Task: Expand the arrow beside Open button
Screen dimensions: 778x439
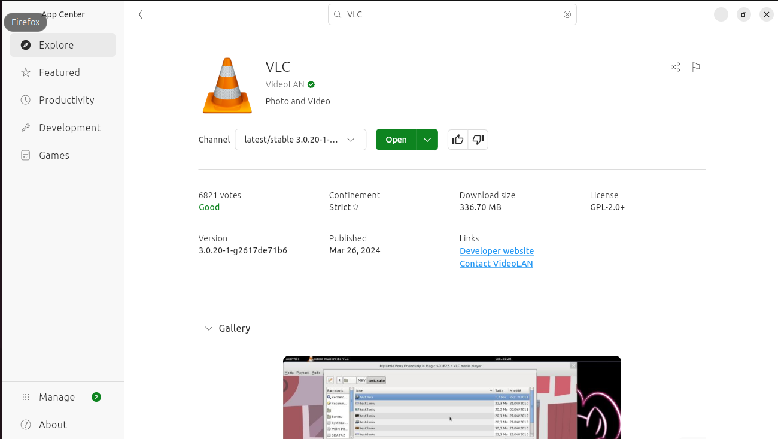Action: (427, 140)
